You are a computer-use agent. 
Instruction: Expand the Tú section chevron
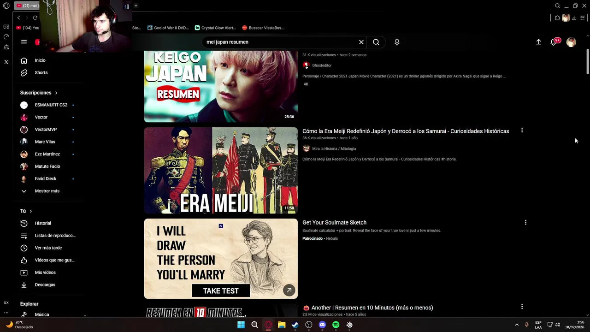coord(31,211)
